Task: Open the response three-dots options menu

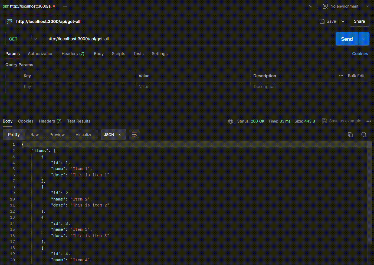Action: click(369, 121)
